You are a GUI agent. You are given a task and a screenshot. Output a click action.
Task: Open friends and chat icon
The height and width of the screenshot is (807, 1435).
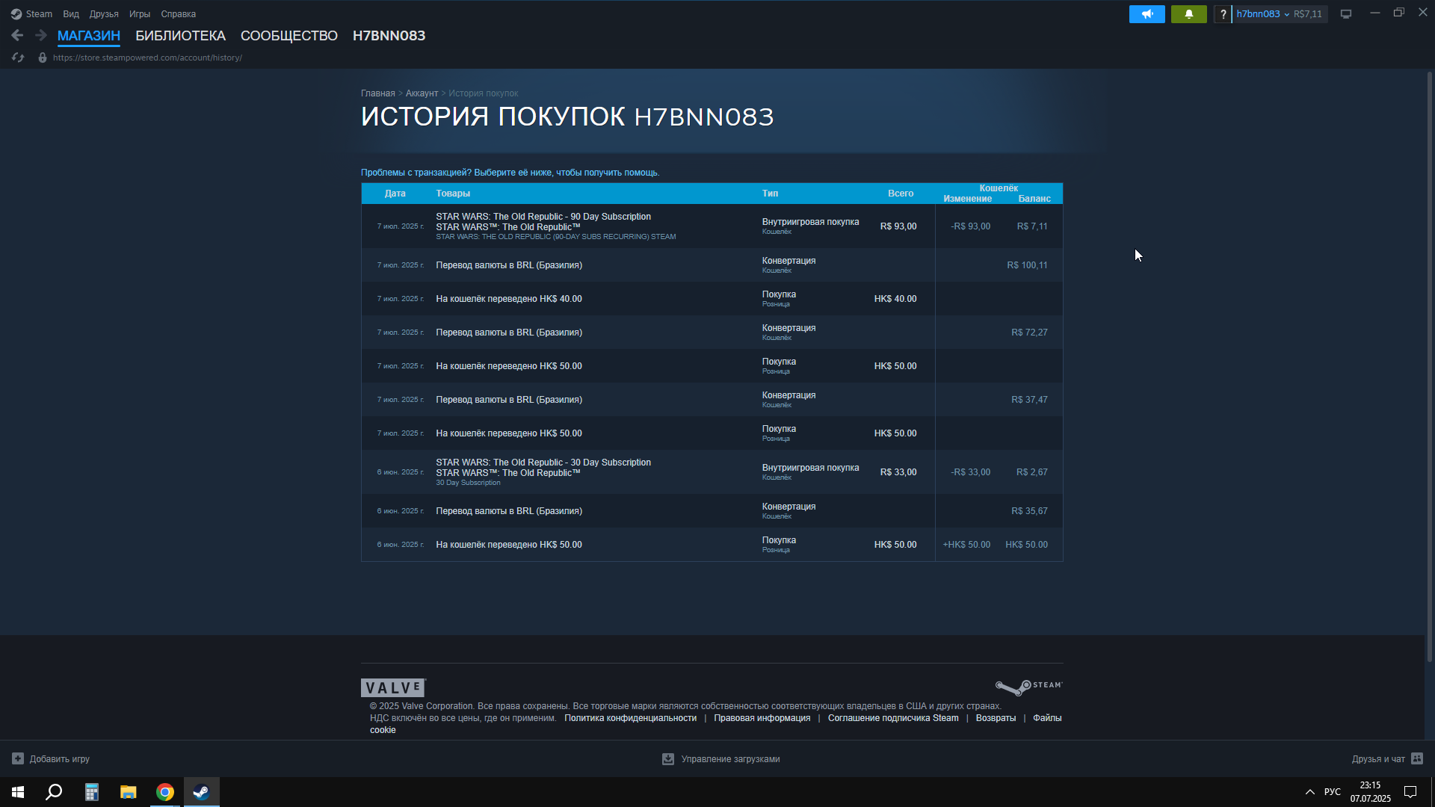pyautogui.click(x=1417, y=758)
